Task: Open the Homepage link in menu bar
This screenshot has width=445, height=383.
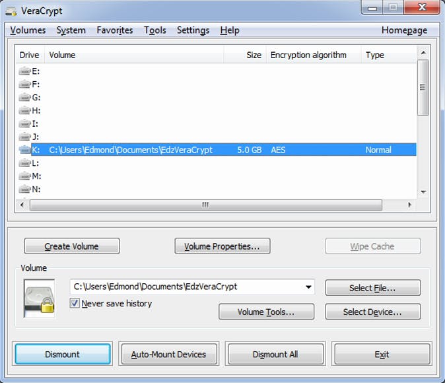Action: click(404, 30)
